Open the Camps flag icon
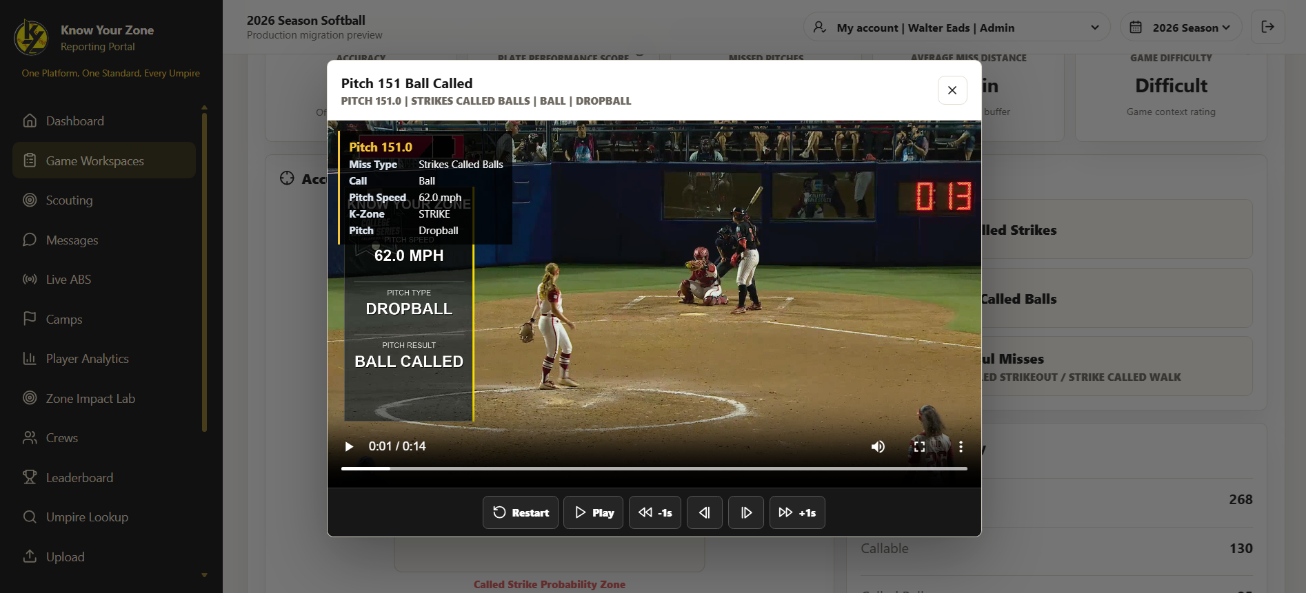 coord(30,319)
